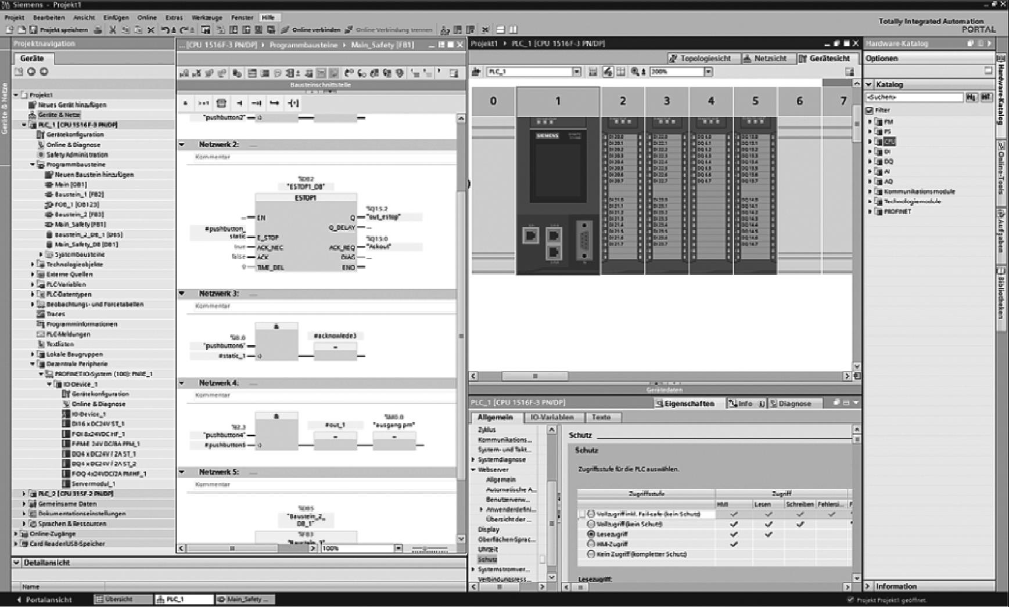
Task: Switch to Topologiesicht tab
Action: pyautogui.click(x=703, y=59)
